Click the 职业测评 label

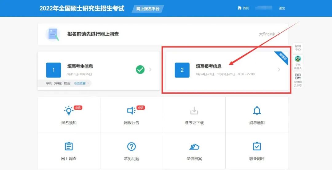(257, 159)
